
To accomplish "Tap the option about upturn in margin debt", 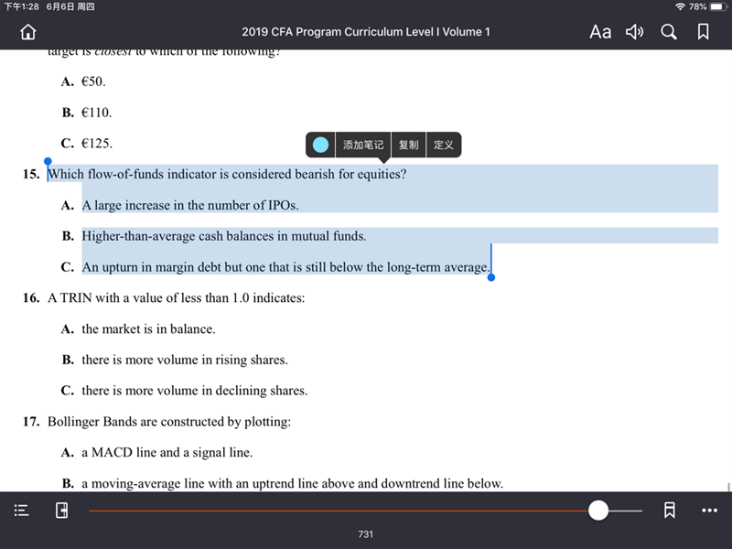I will click(x=286, y=267).
